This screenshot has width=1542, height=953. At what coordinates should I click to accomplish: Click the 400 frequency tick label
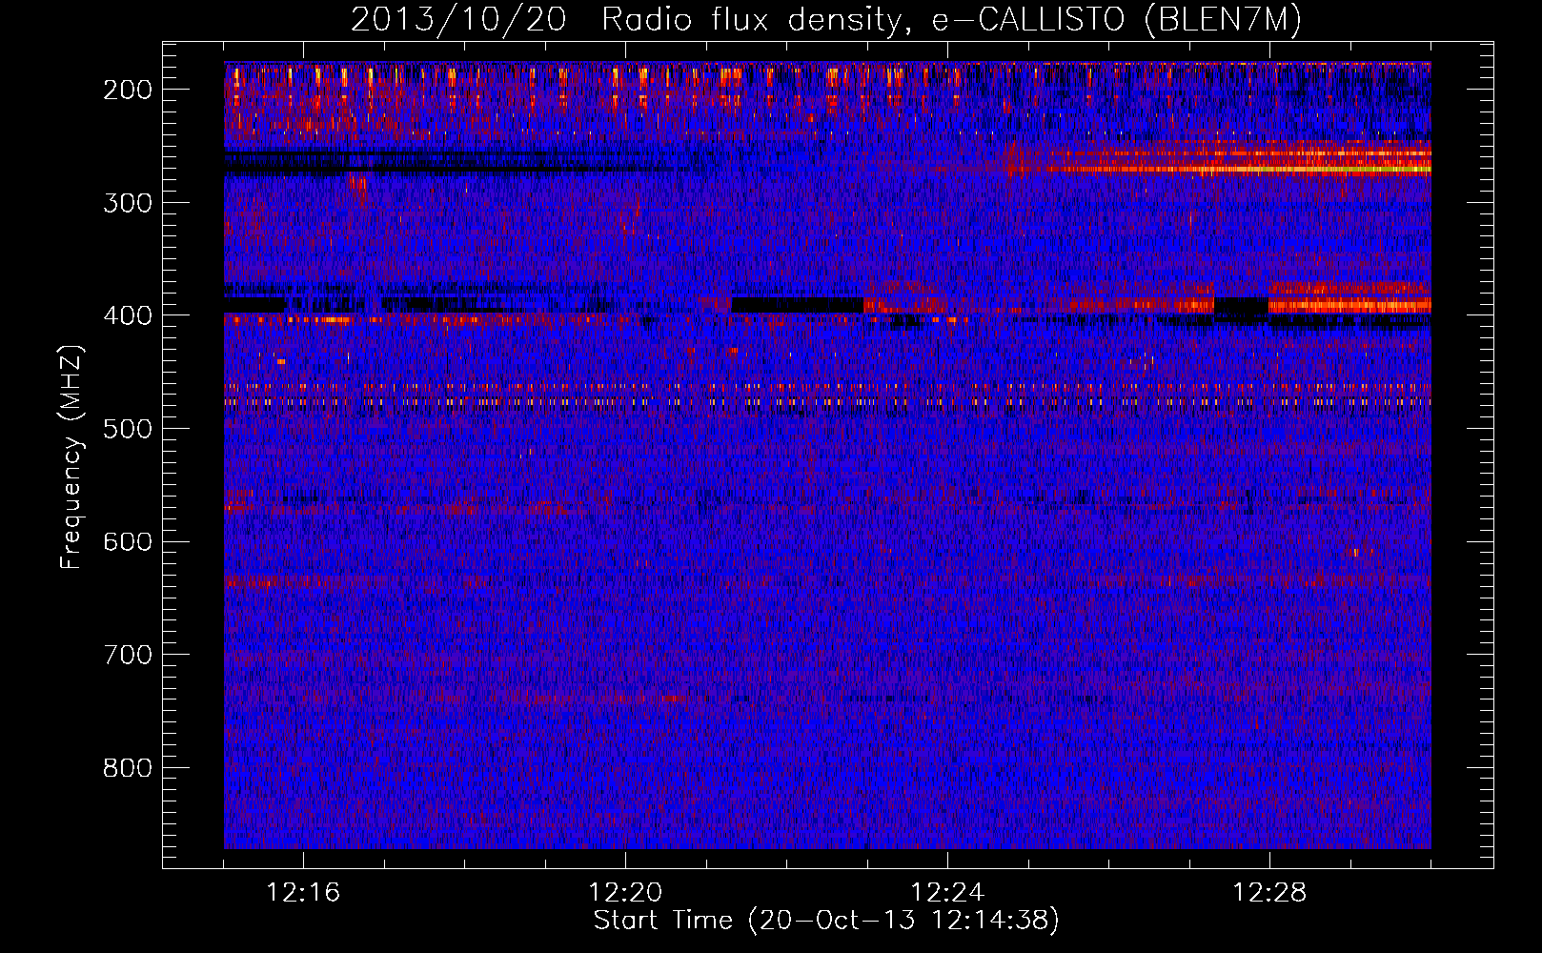tap(128, 315)
